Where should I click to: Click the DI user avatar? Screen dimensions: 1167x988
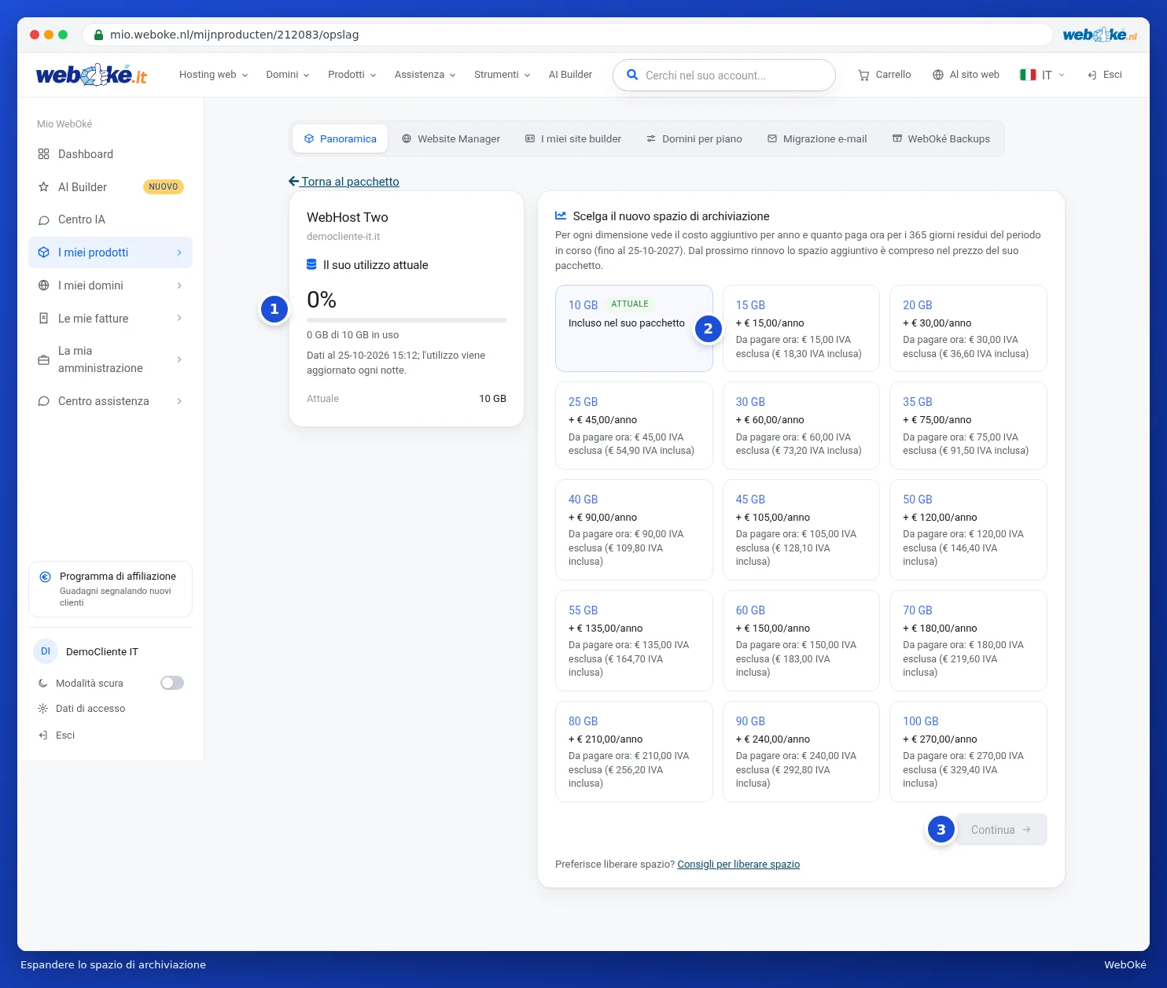[x=46, y=651]
